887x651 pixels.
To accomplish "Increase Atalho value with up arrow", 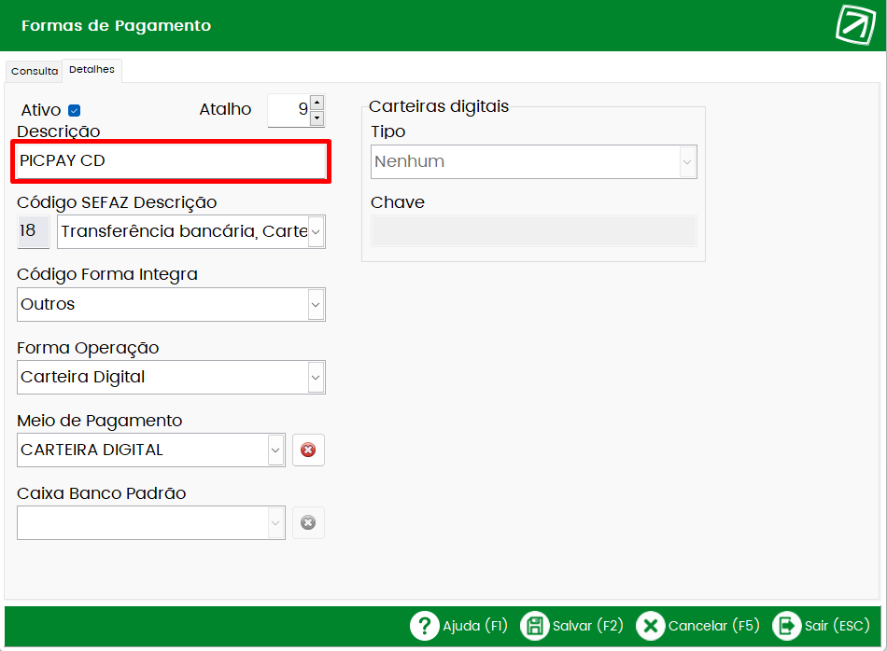I will click(x=317, y=103).
